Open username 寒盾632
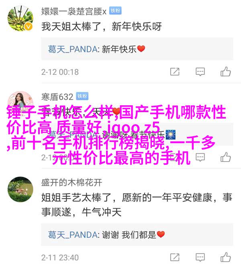 (57, 97)
